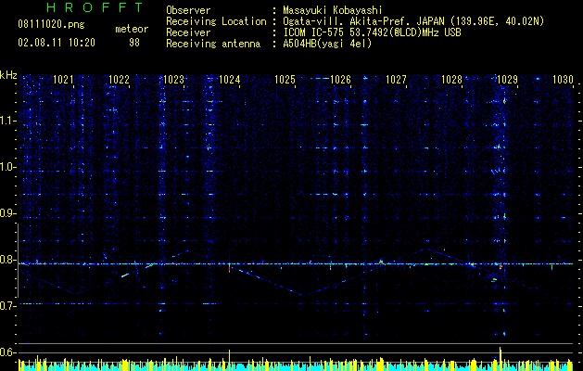Viewport: 583px width, 371px height.
Task: Click the date stamp 02.08.11 10:20
Action: coord(57,43)
